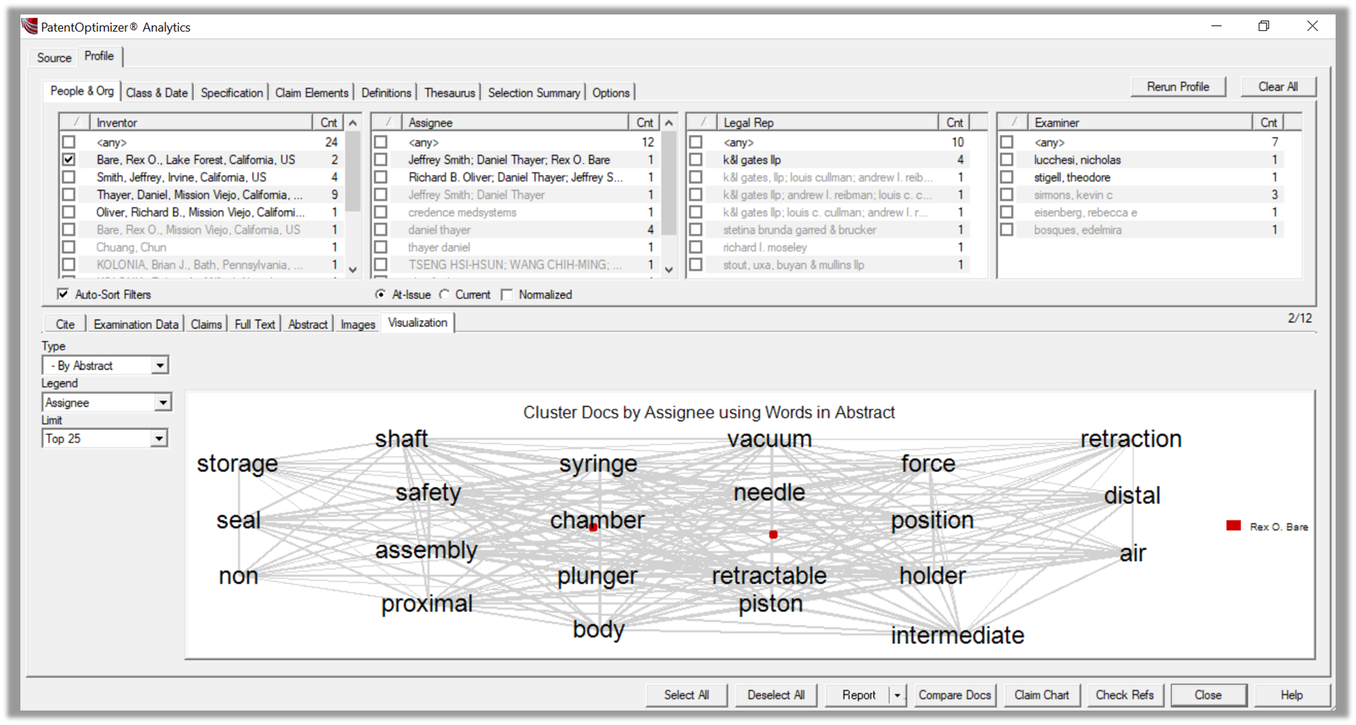This screenshot has width=1356, height=725.
Task: Click the word 'retractable' in the cluster
Action: [769, 576]
